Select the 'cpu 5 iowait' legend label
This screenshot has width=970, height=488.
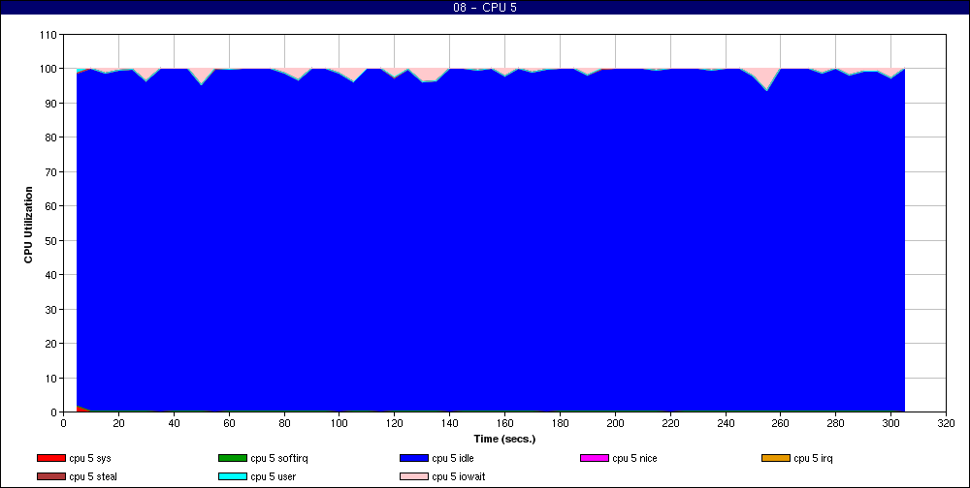pos(459,477)
